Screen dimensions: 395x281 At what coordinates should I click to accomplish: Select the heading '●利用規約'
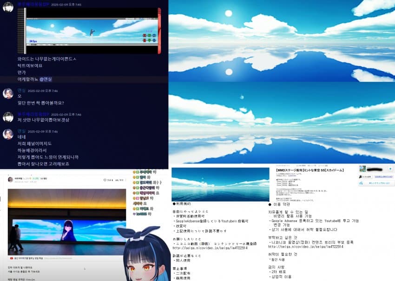tap(182, 204)
